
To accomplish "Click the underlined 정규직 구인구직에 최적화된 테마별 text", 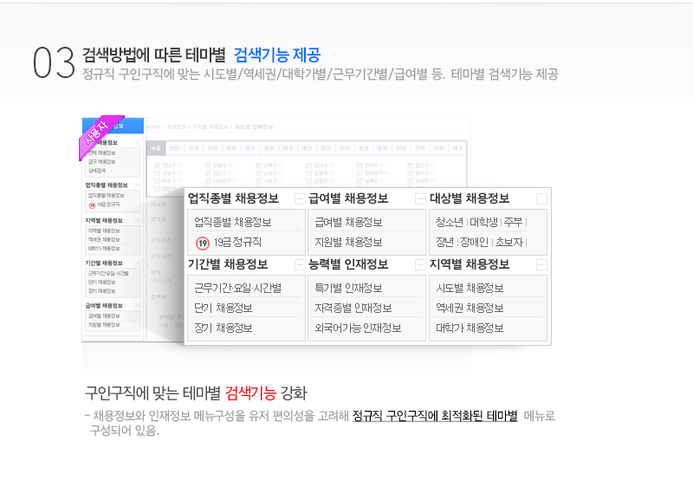I will pyautogui.click(x=435, y=416).
